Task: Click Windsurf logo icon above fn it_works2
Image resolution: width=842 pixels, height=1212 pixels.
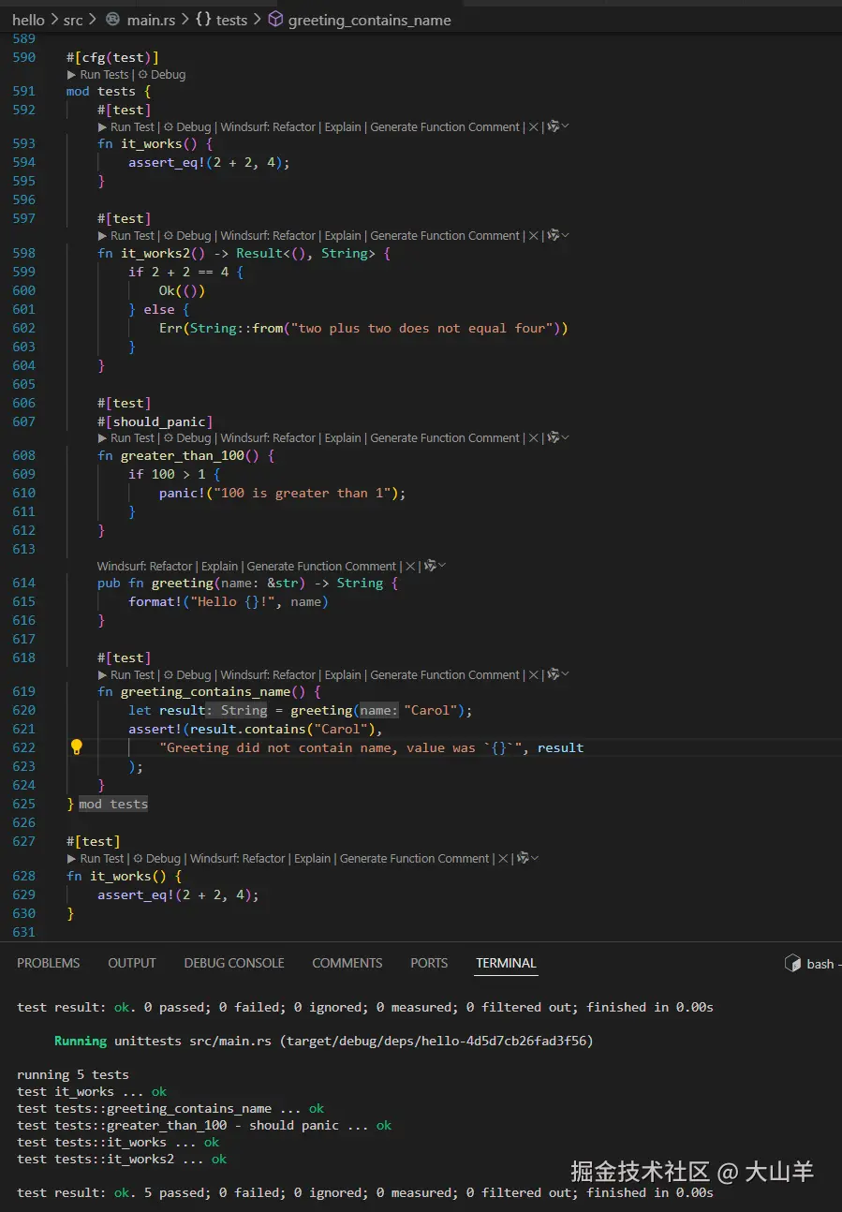Action: (554, 236)
